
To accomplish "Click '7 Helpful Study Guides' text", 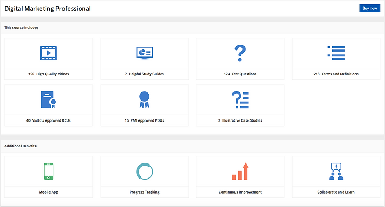I will 144,74.
